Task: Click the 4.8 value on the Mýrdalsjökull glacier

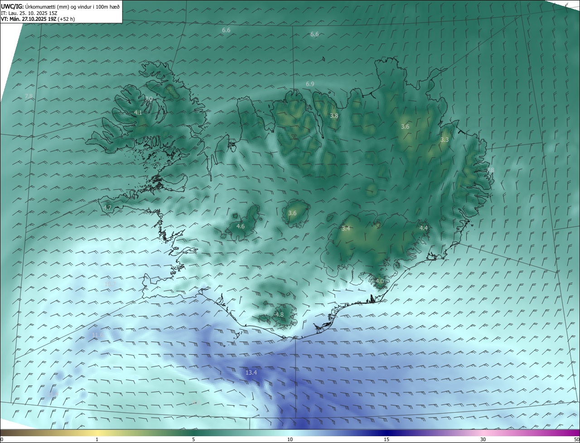Action: pos(280,314)
